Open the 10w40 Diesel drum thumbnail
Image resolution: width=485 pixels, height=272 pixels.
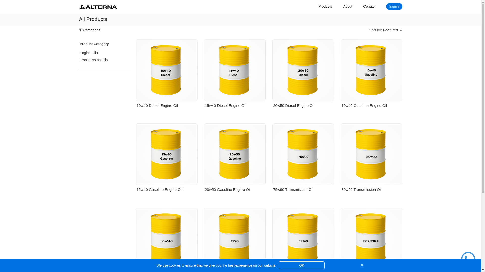[166, 70]
